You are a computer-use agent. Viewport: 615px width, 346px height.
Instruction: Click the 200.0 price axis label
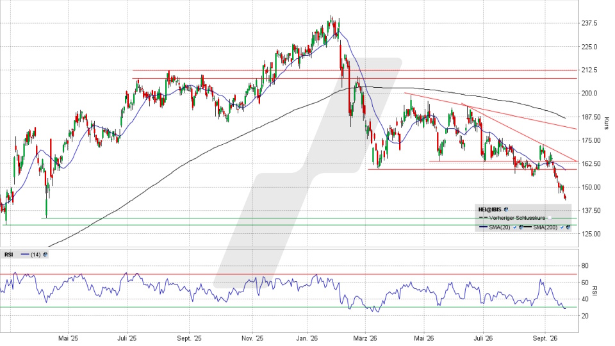(589, 94)
